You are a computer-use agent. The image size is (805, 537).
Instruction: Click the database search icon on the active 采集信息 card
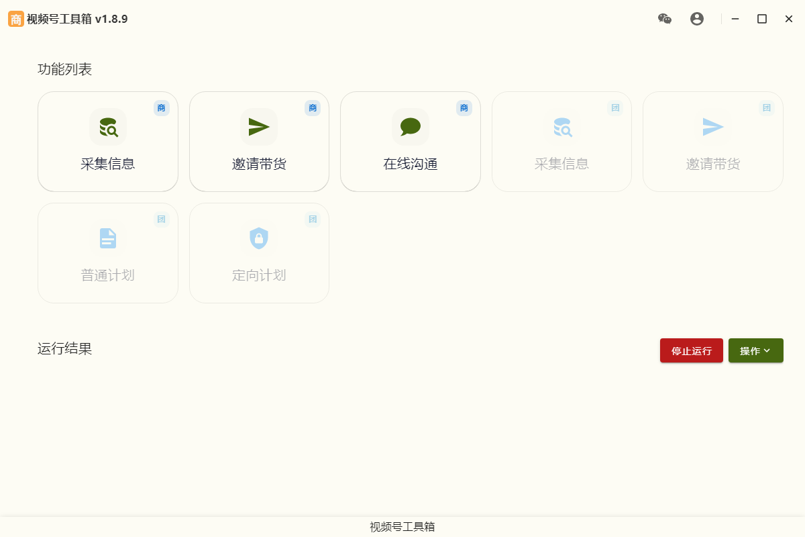click(x=108, y=127)
